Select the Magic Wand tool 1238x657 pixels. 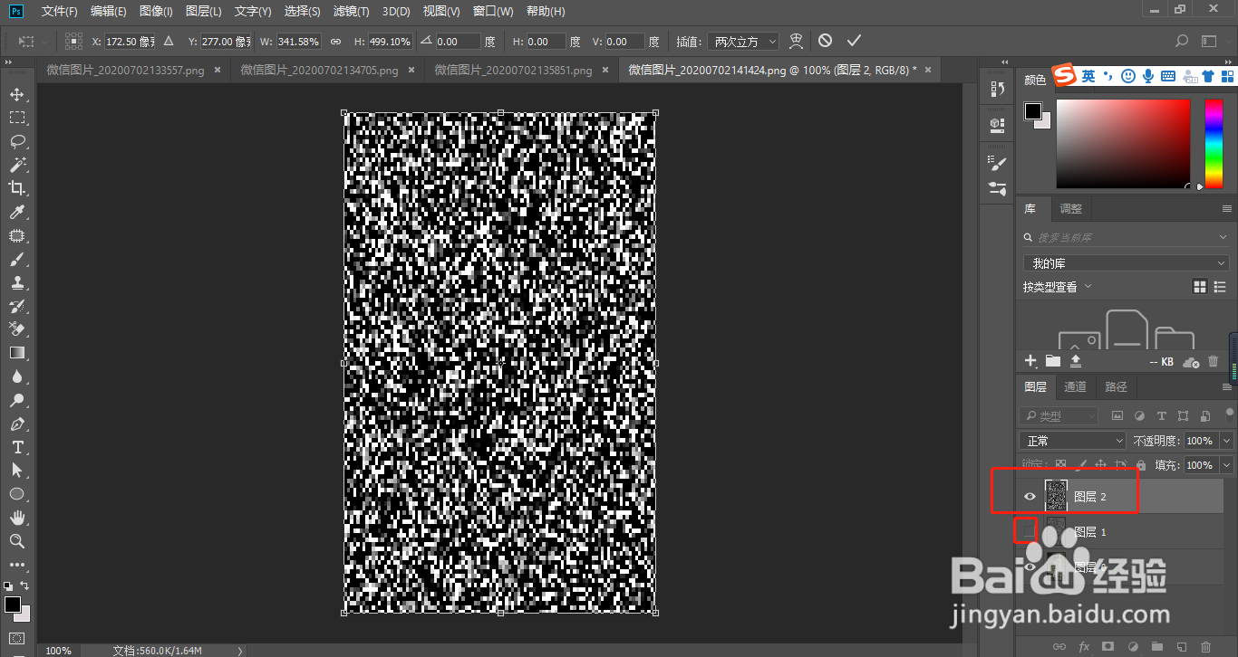[x=16, y=165]
